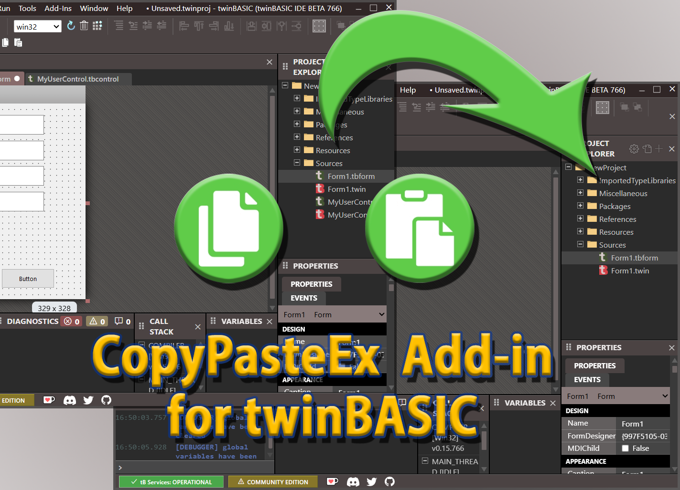Open Ko-fi cup icon in rear window status bar

[49, 400]
